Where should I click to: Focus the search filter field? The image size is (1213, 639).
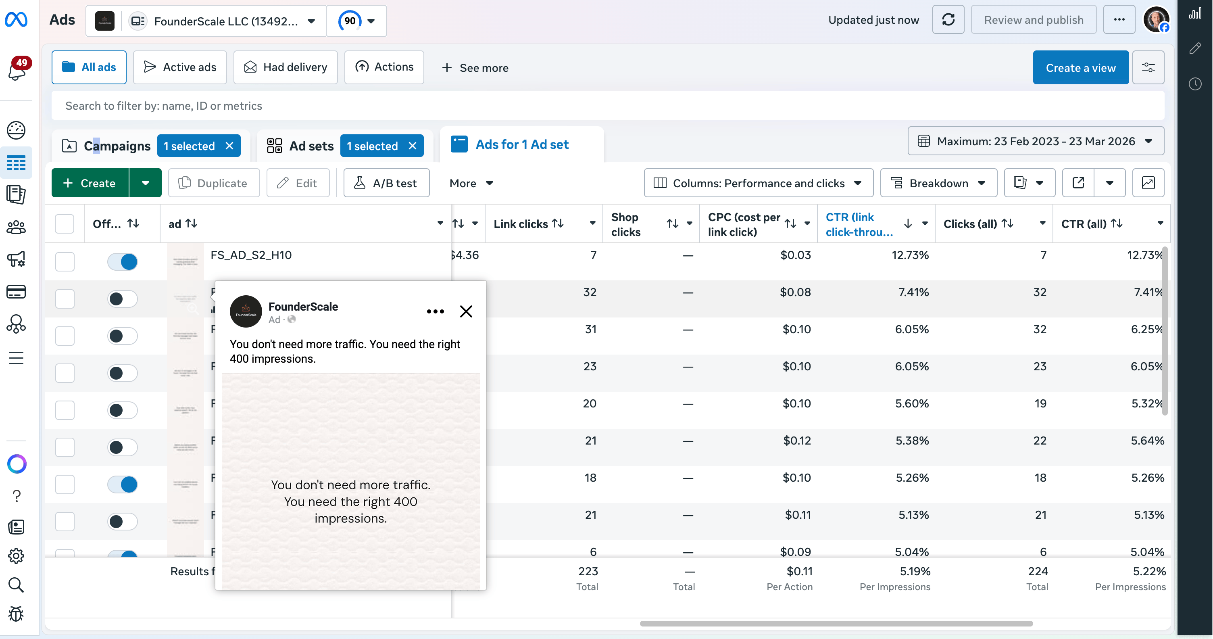coord(608,106)
